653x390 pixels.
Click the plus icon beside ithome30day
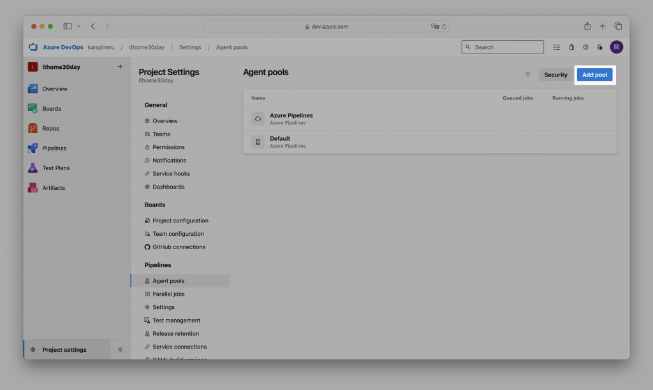pos(120,67)
